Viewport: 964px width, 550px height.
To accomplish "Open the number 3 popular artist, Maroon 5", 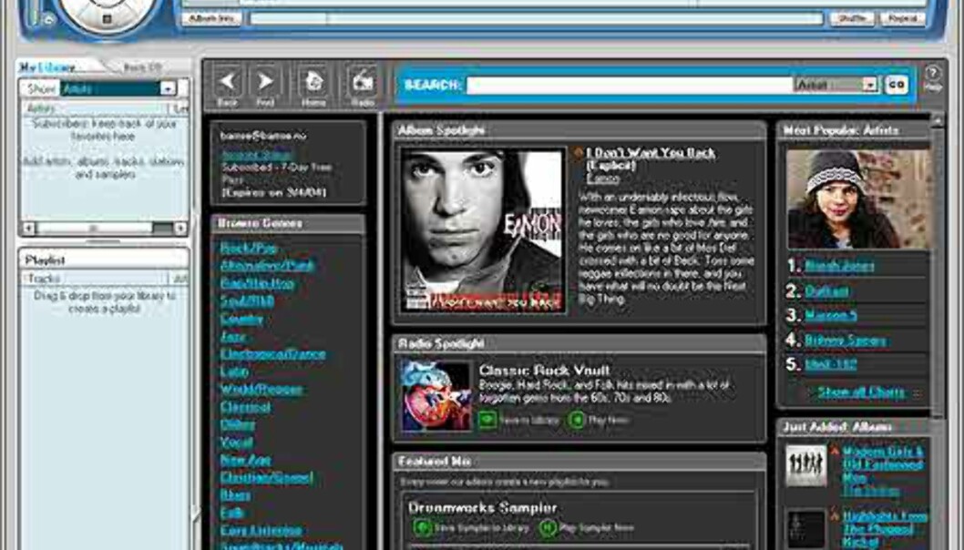I will tap(831, 315).
